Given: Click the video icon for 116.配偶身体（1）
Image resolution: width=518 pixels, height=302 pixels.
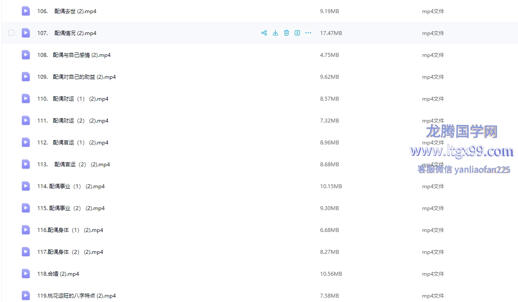Looking at the screenshot, I should coord(26,230).
